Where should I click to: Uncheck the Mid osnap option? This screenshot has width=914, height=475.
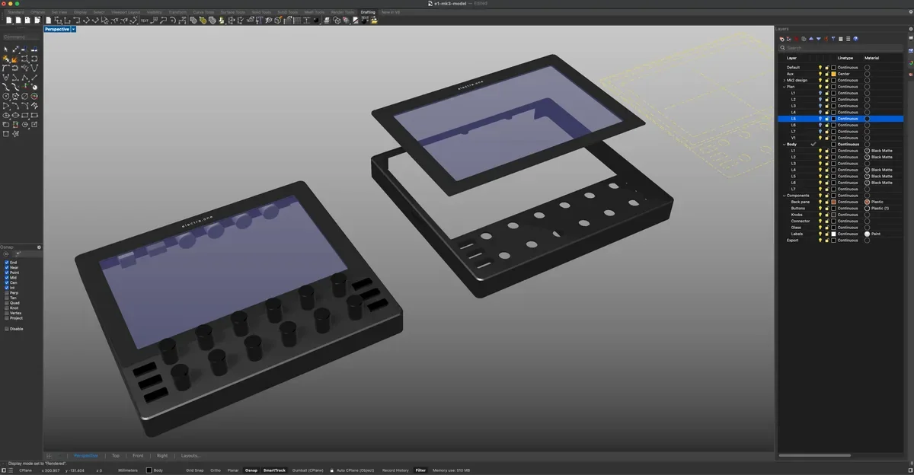point(7,277)
